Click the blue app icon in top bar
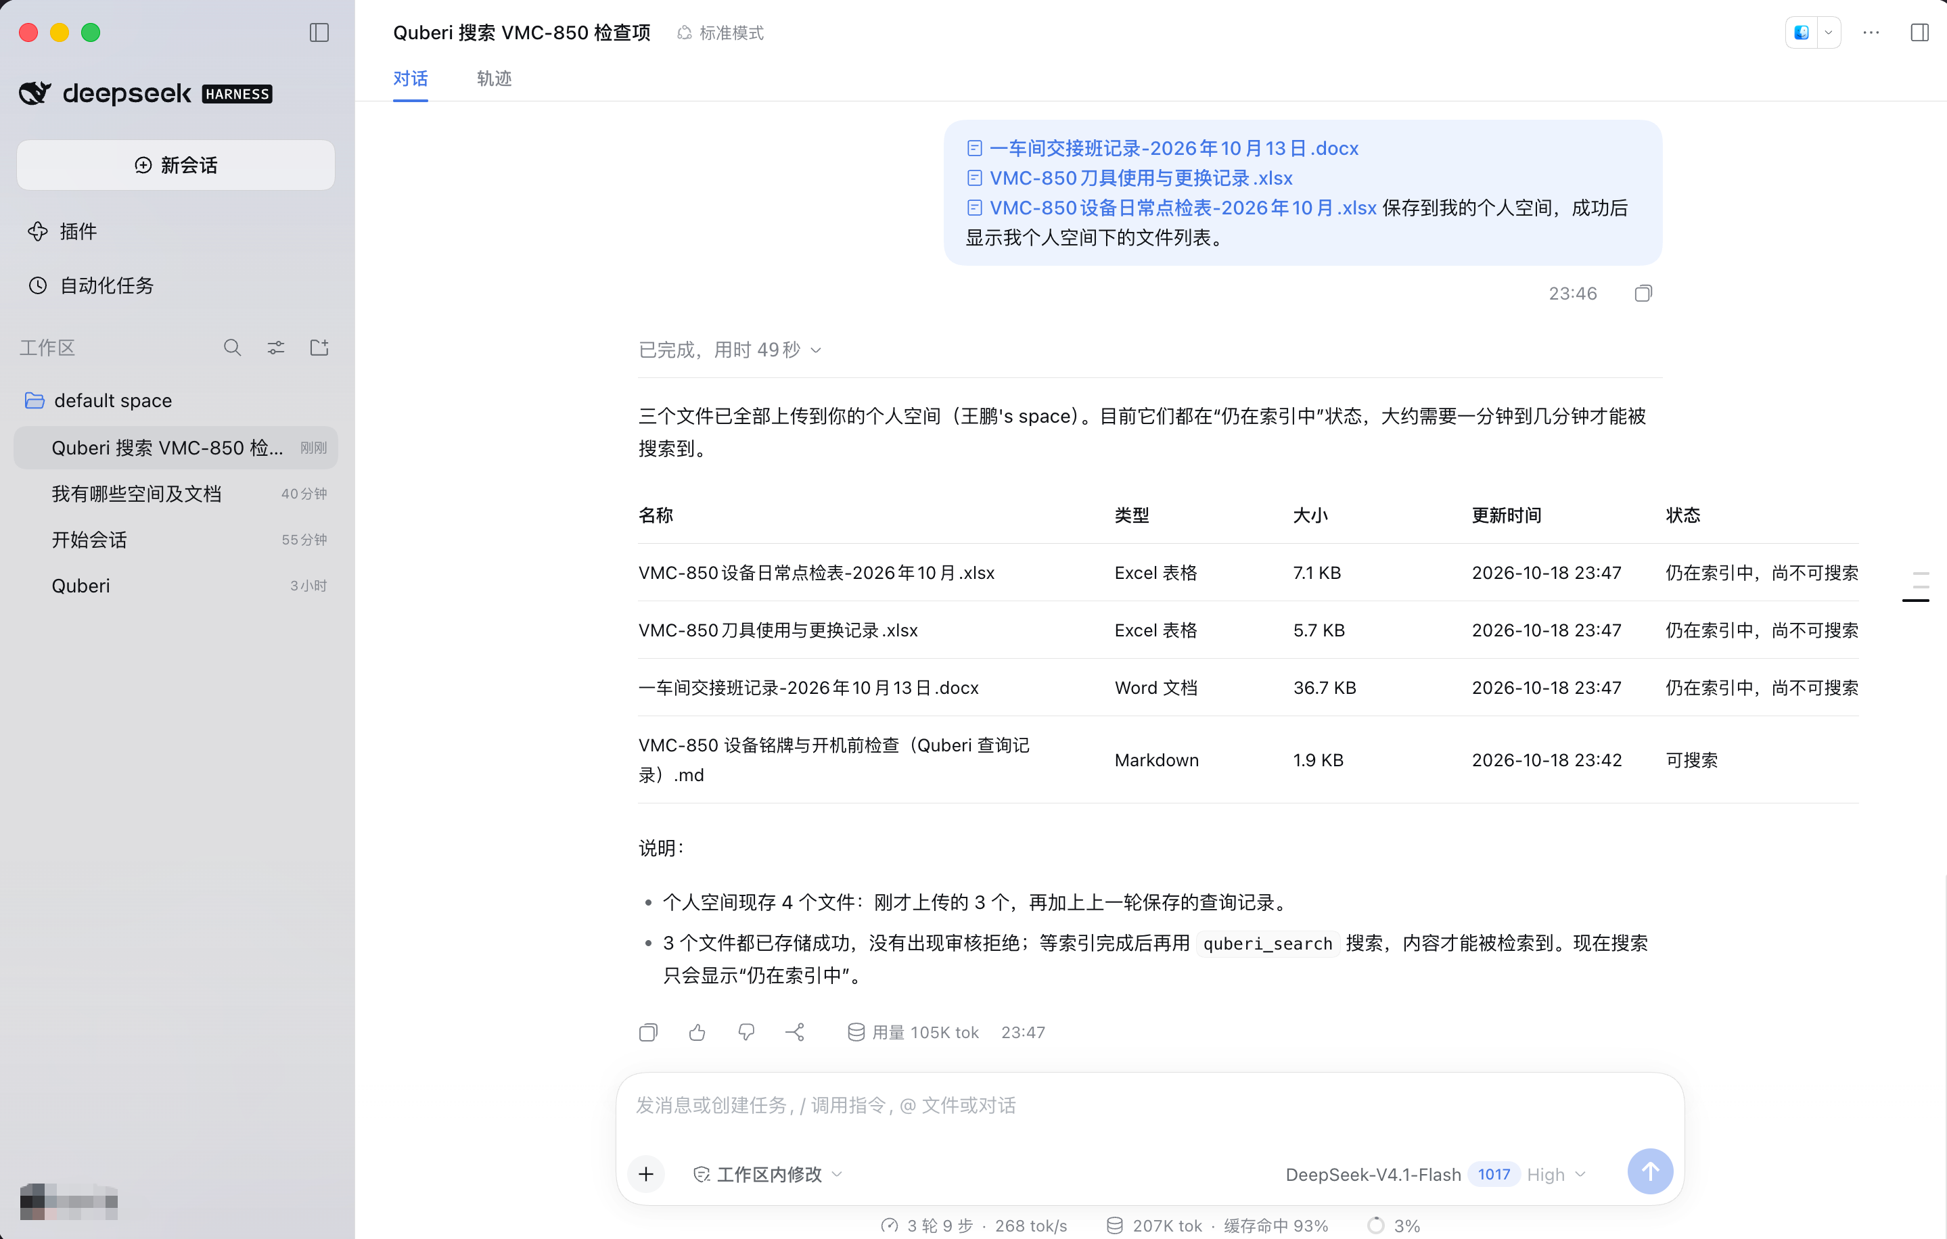1947x1239 pixels. 1801,32
